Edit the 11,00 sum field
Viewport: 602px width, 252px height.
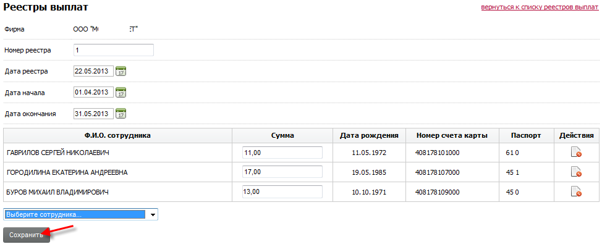coord(282,153)
